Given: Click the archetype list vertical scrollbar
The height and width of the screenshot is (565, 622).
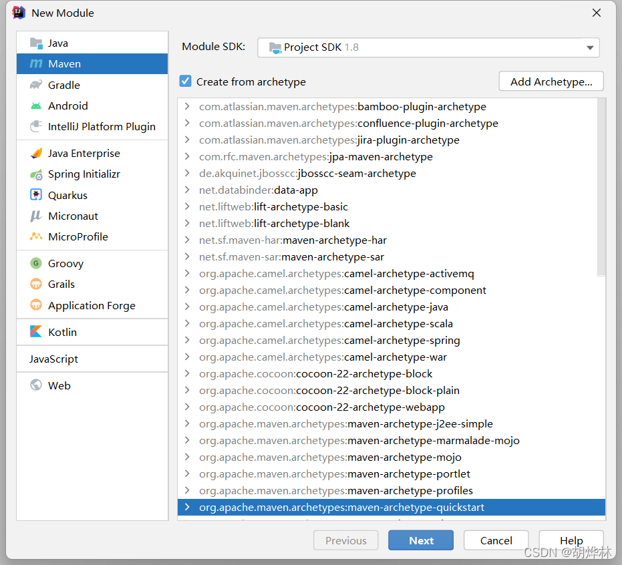Looking at the screenshot, I should click(x=601, y=187).
